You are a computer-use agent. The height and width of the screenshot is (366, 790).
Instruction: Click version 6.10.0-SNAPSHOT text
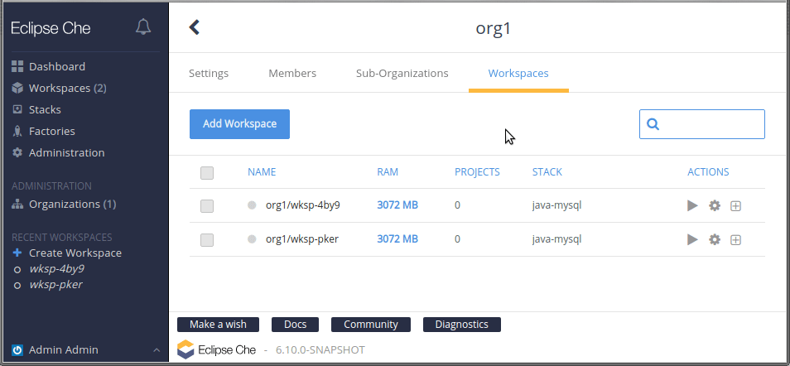pyautogui.click(x=320, y=350)
